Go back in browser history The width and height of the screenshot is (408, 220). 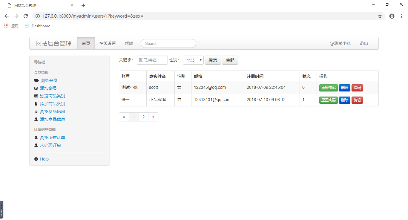[x=7, y=16]
